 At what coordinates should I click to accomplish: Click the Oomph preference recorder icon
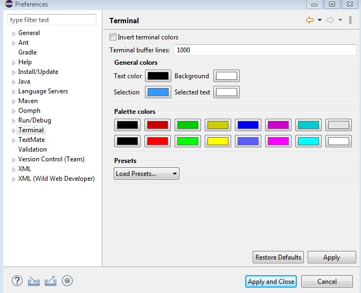pos(67,281)
